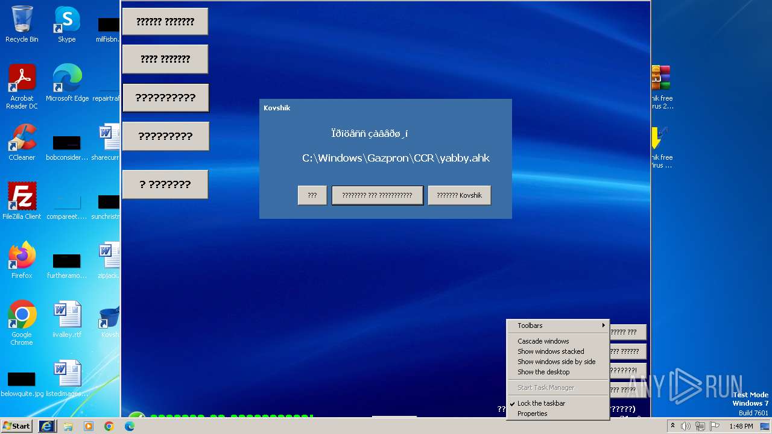This screenshot has width=772, height=434.
Task: Select the WinRAR archive icon on desktop
Action: (661, 87)
